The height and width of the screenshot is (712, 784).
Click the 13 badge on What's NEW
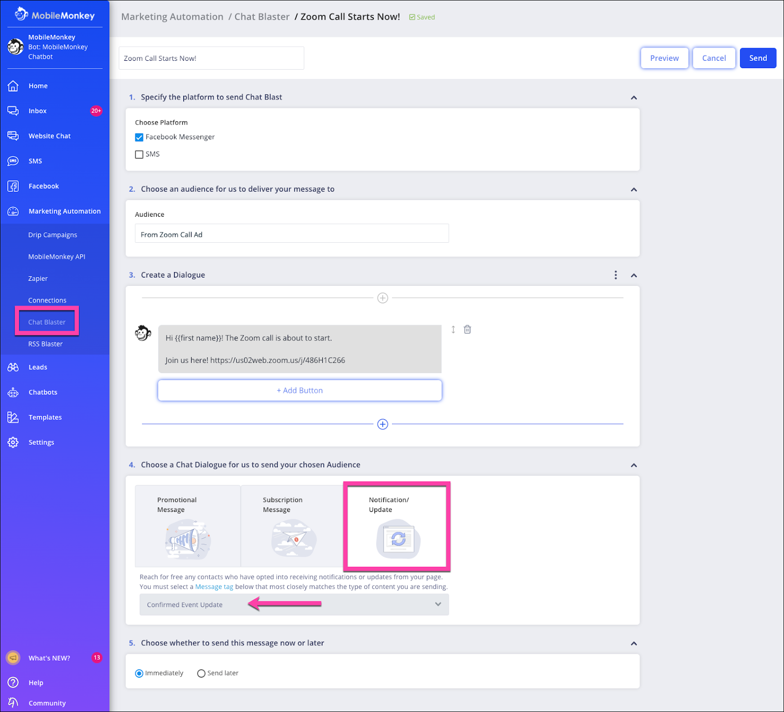coord(97,658)
